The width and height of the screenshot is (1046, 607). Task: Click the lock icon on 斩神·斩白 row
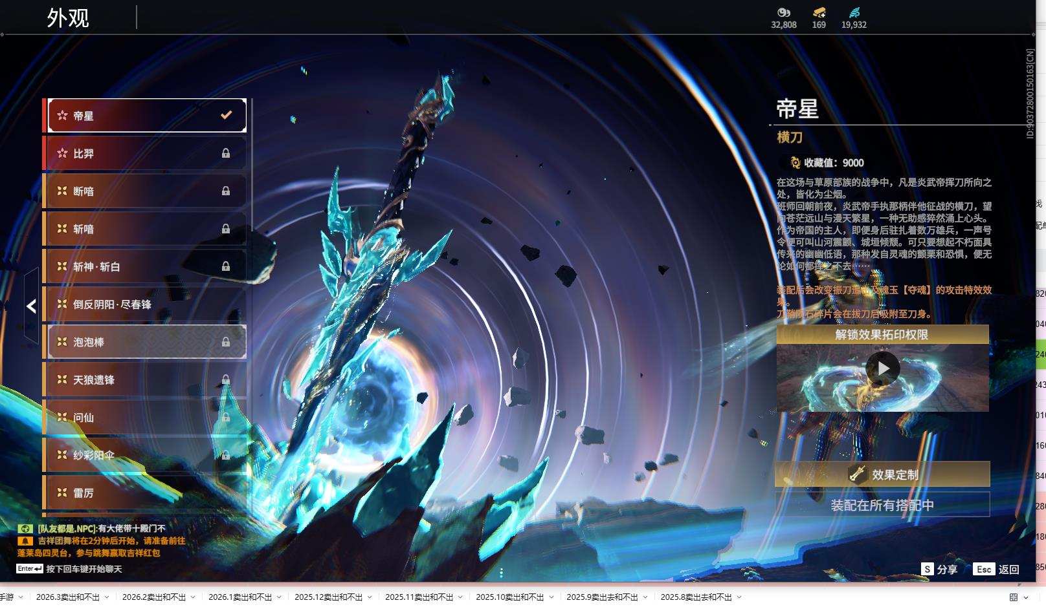click(x=226, y=266)
